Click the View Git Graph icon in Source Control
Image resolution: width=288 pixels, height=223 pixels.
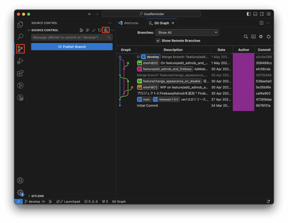106,30
